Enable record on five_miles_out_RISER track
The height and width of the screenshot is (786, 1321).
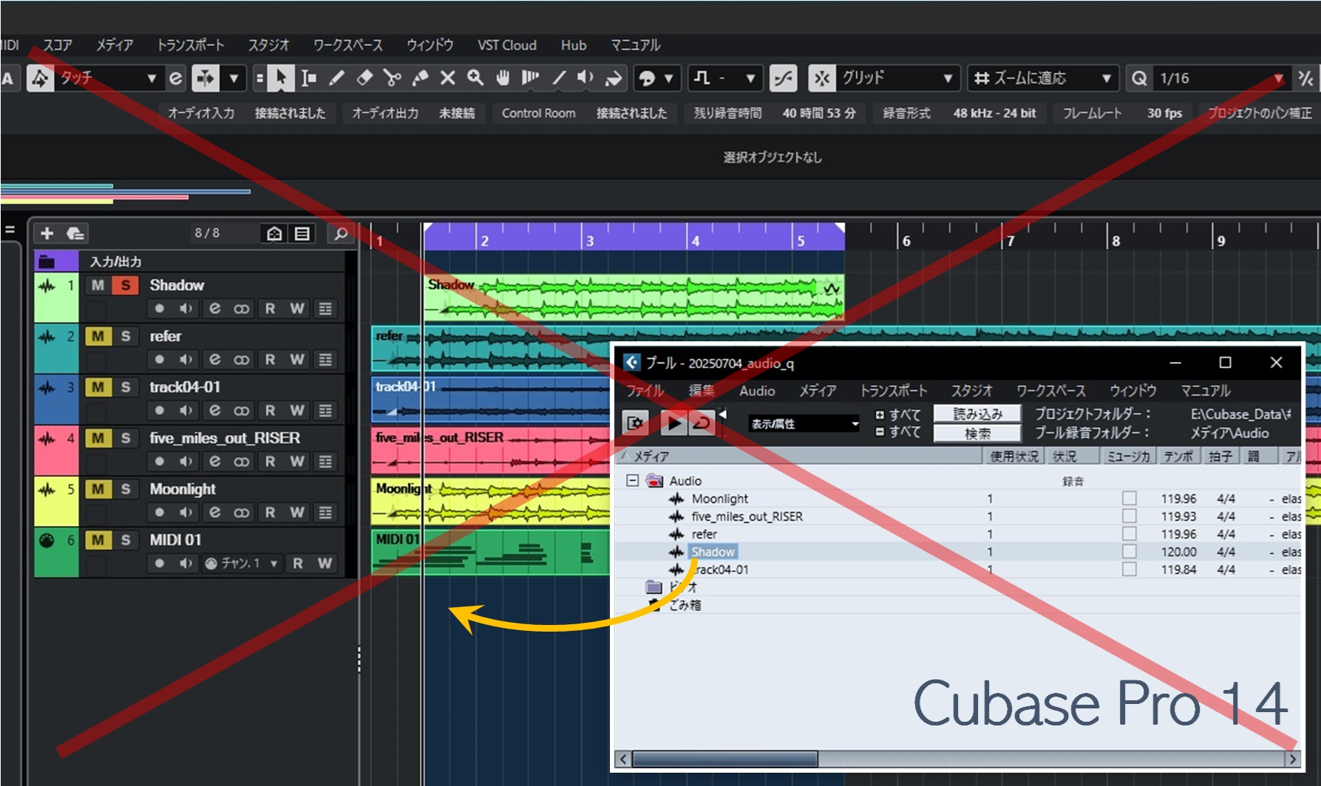point(159,461)
